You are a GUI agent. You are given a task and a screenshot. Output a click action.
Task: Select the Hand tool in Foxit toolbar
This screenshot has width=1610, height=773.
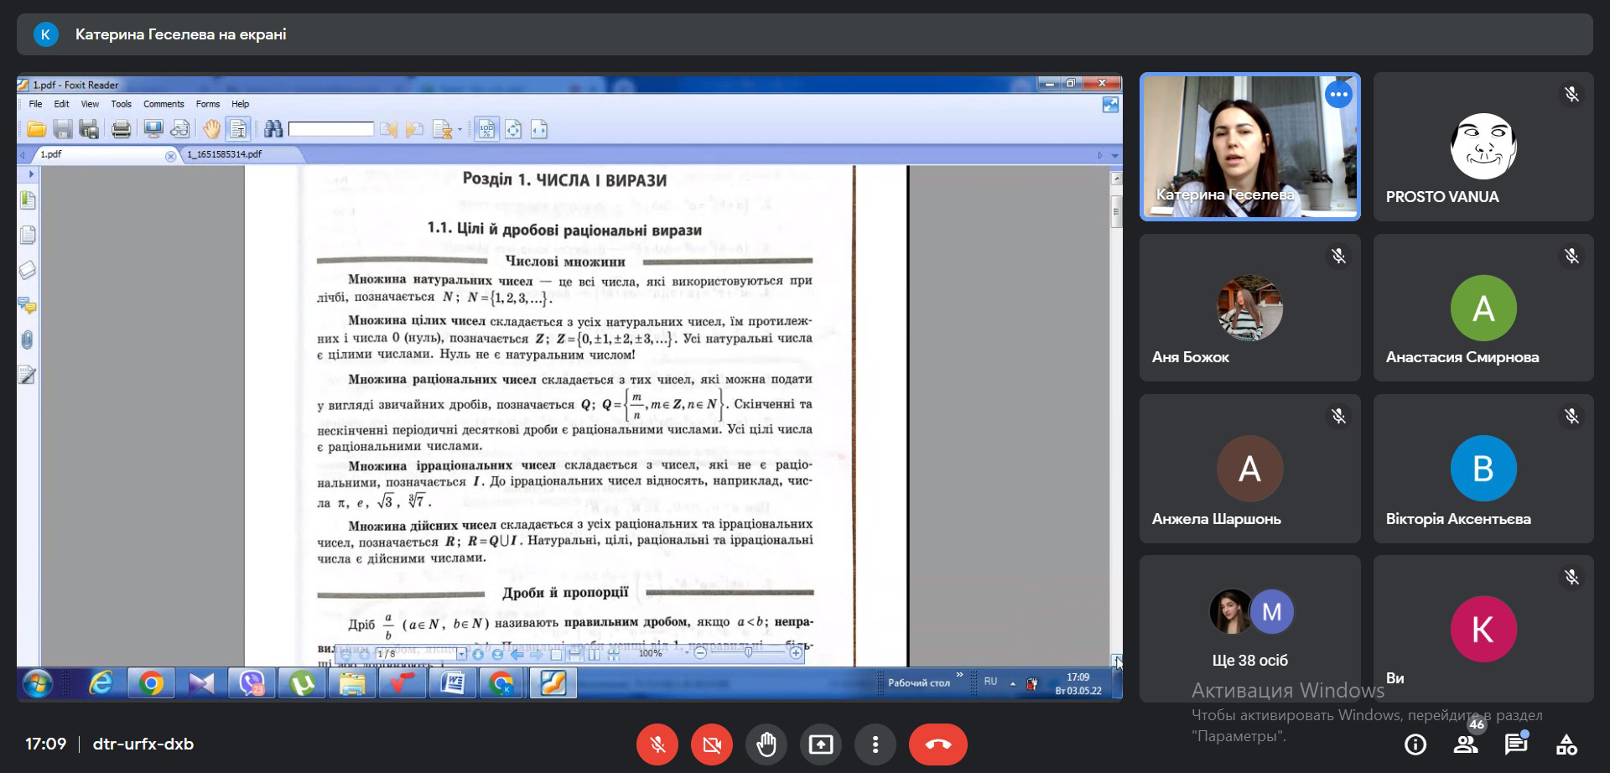point(211,129)
